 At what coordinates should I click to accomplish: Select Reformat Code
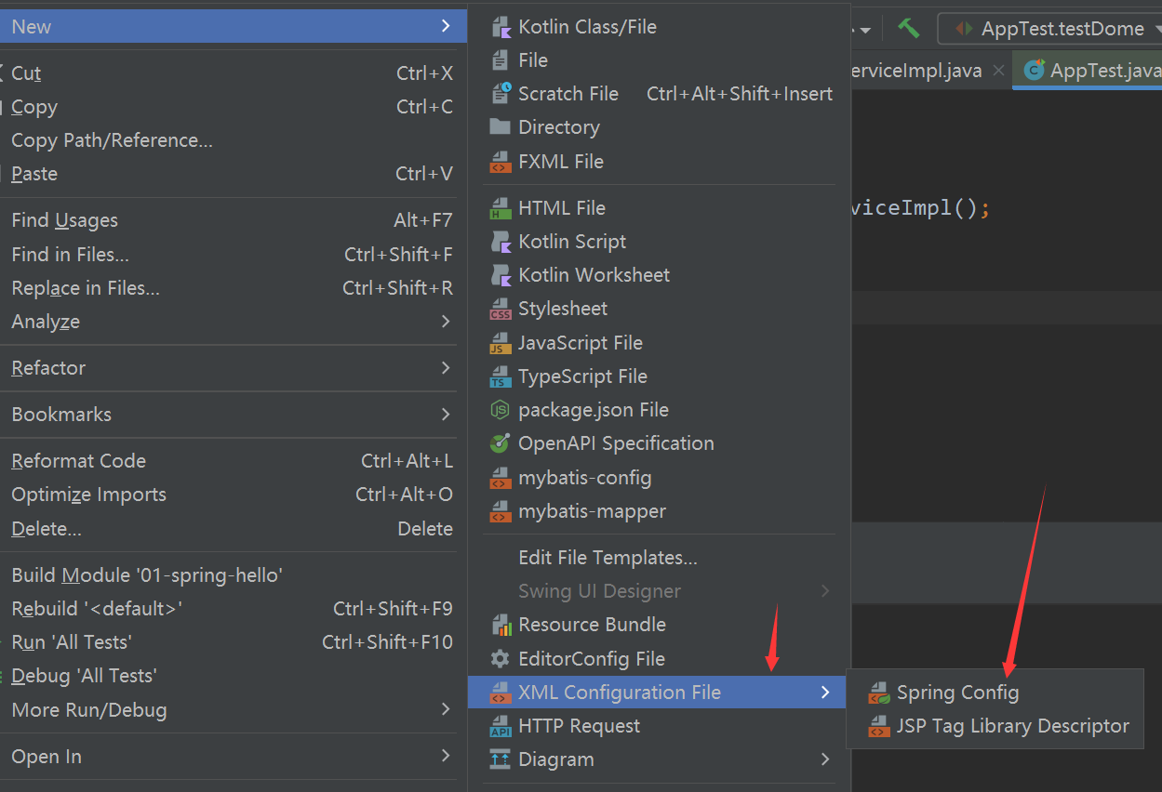pyautogui.click(x=234, y=461)
